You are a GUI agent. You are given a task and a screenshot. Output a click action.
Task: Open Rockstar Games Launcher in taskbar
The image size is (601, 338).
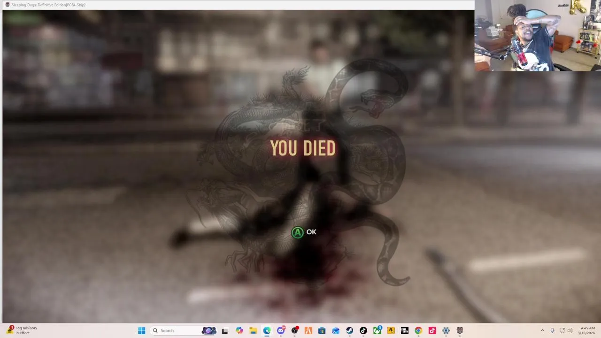pos(391,330)
